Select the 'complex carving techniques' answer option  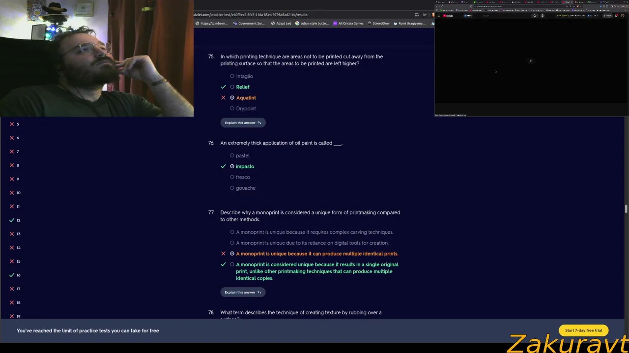pos(312,232)
